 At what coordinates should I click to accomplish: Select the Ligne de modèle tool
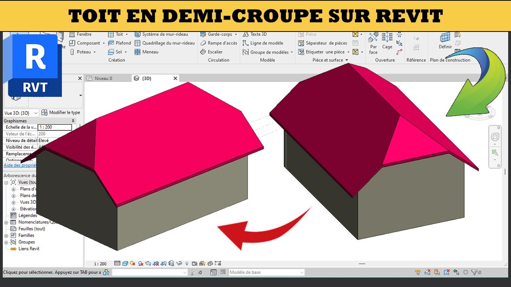pos(263,43)
